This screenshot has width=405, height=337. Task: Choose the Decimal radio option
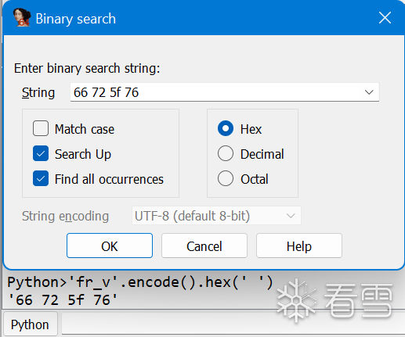[x=226, y=153]
